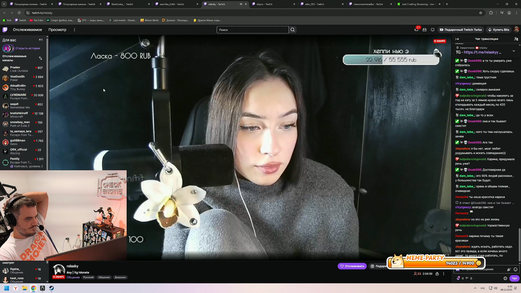The height and width of the screenshot is (293, 521).
Task: Open the three-dot menu beside Просмотр
Action: 74,30
